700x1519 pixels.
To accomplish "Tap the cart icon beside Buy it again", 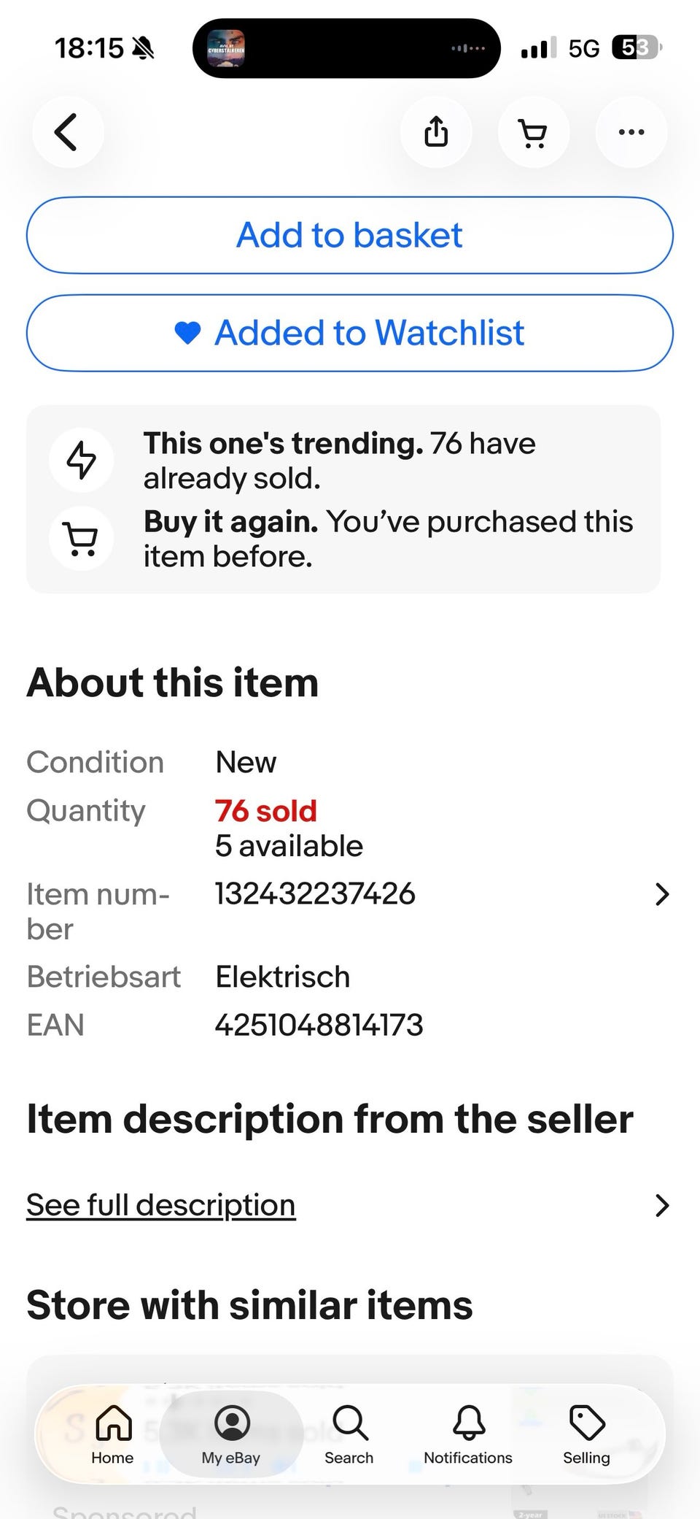I will 81,539.
